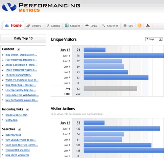Click 'Page views, file downloads' subtitle

77,114
